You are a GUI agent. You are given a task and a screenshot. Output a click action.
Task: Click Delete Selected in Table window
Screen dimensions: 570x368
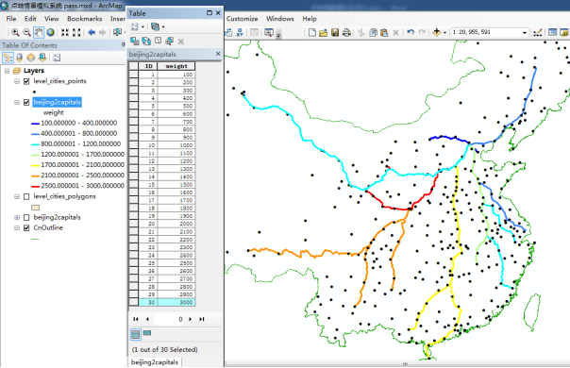pyautogui.click(x=180, y=42)
